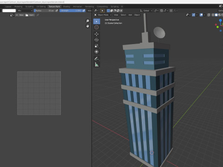Viewport: 223px width, 167px height.
Task: Switch to the Shading workspace tab
Action: (x=66, y=6)
